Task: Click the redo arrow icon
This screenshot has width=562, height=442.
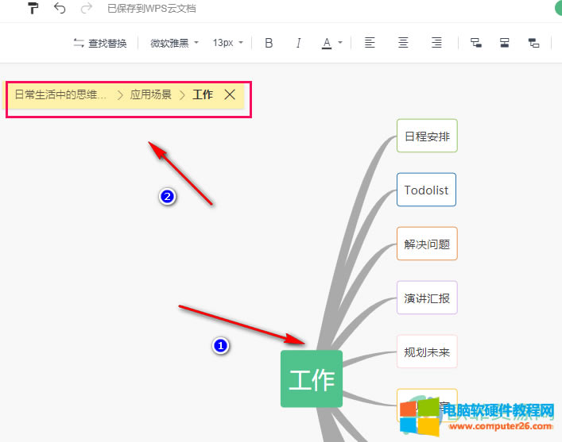Action: point(86,9)
